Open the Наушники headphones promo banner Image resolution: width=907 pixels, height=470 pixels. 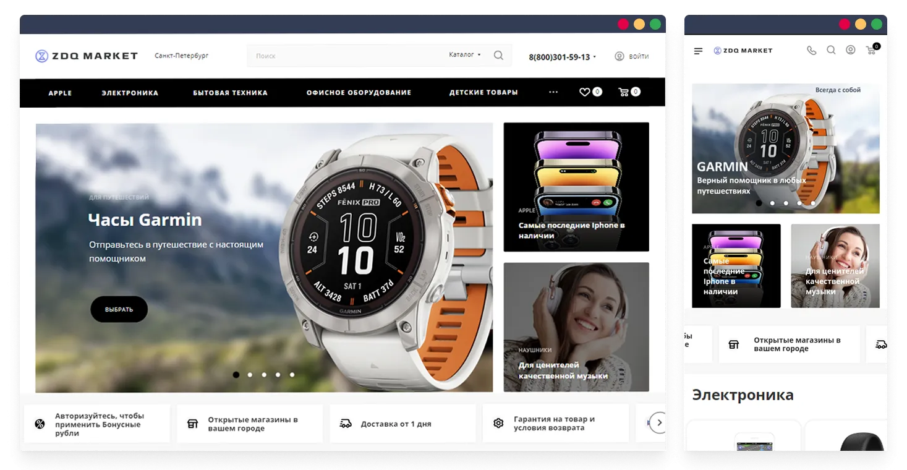[x=576, y=327]
